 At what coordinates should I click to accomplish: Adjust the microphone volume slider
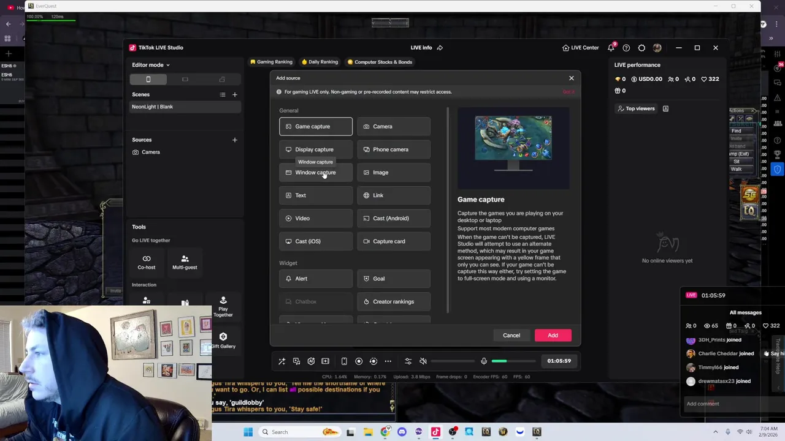click(x=514, y=361)
